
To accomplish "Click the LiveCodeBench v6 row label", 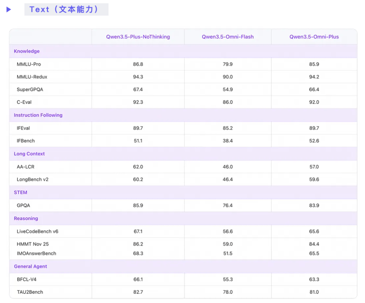I will 38,231.
